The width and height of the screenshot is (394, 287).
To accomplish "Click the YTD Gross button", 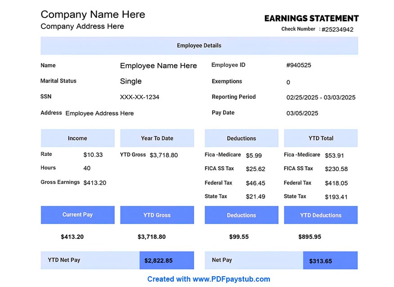I will pyautogui.click(x=157, y=215).
